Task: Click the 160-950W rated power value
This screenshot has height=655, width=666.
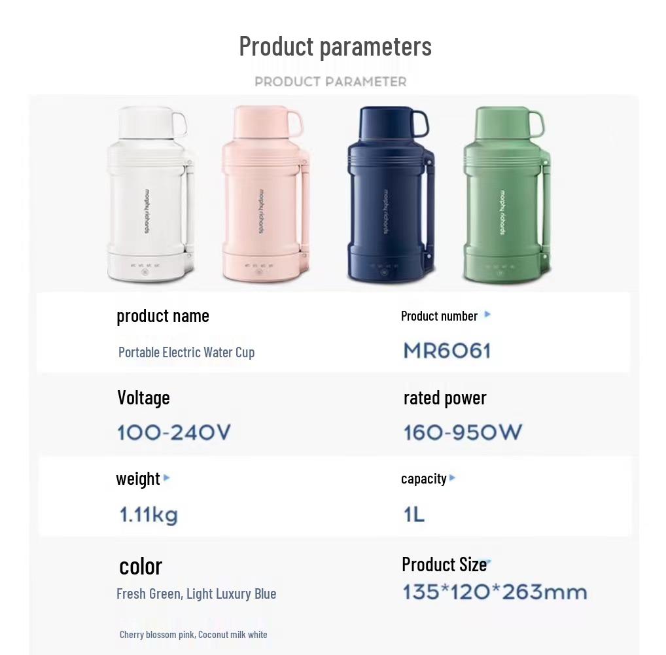Action: (x=463, y=433)
